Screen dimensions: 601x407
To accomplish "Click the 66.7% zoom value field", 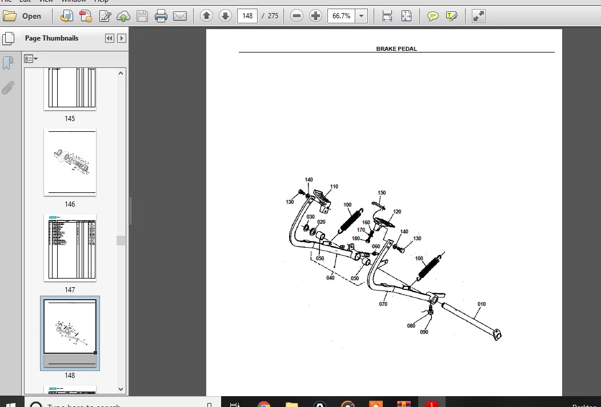I will pyautogui.click(x=341, y=16).
